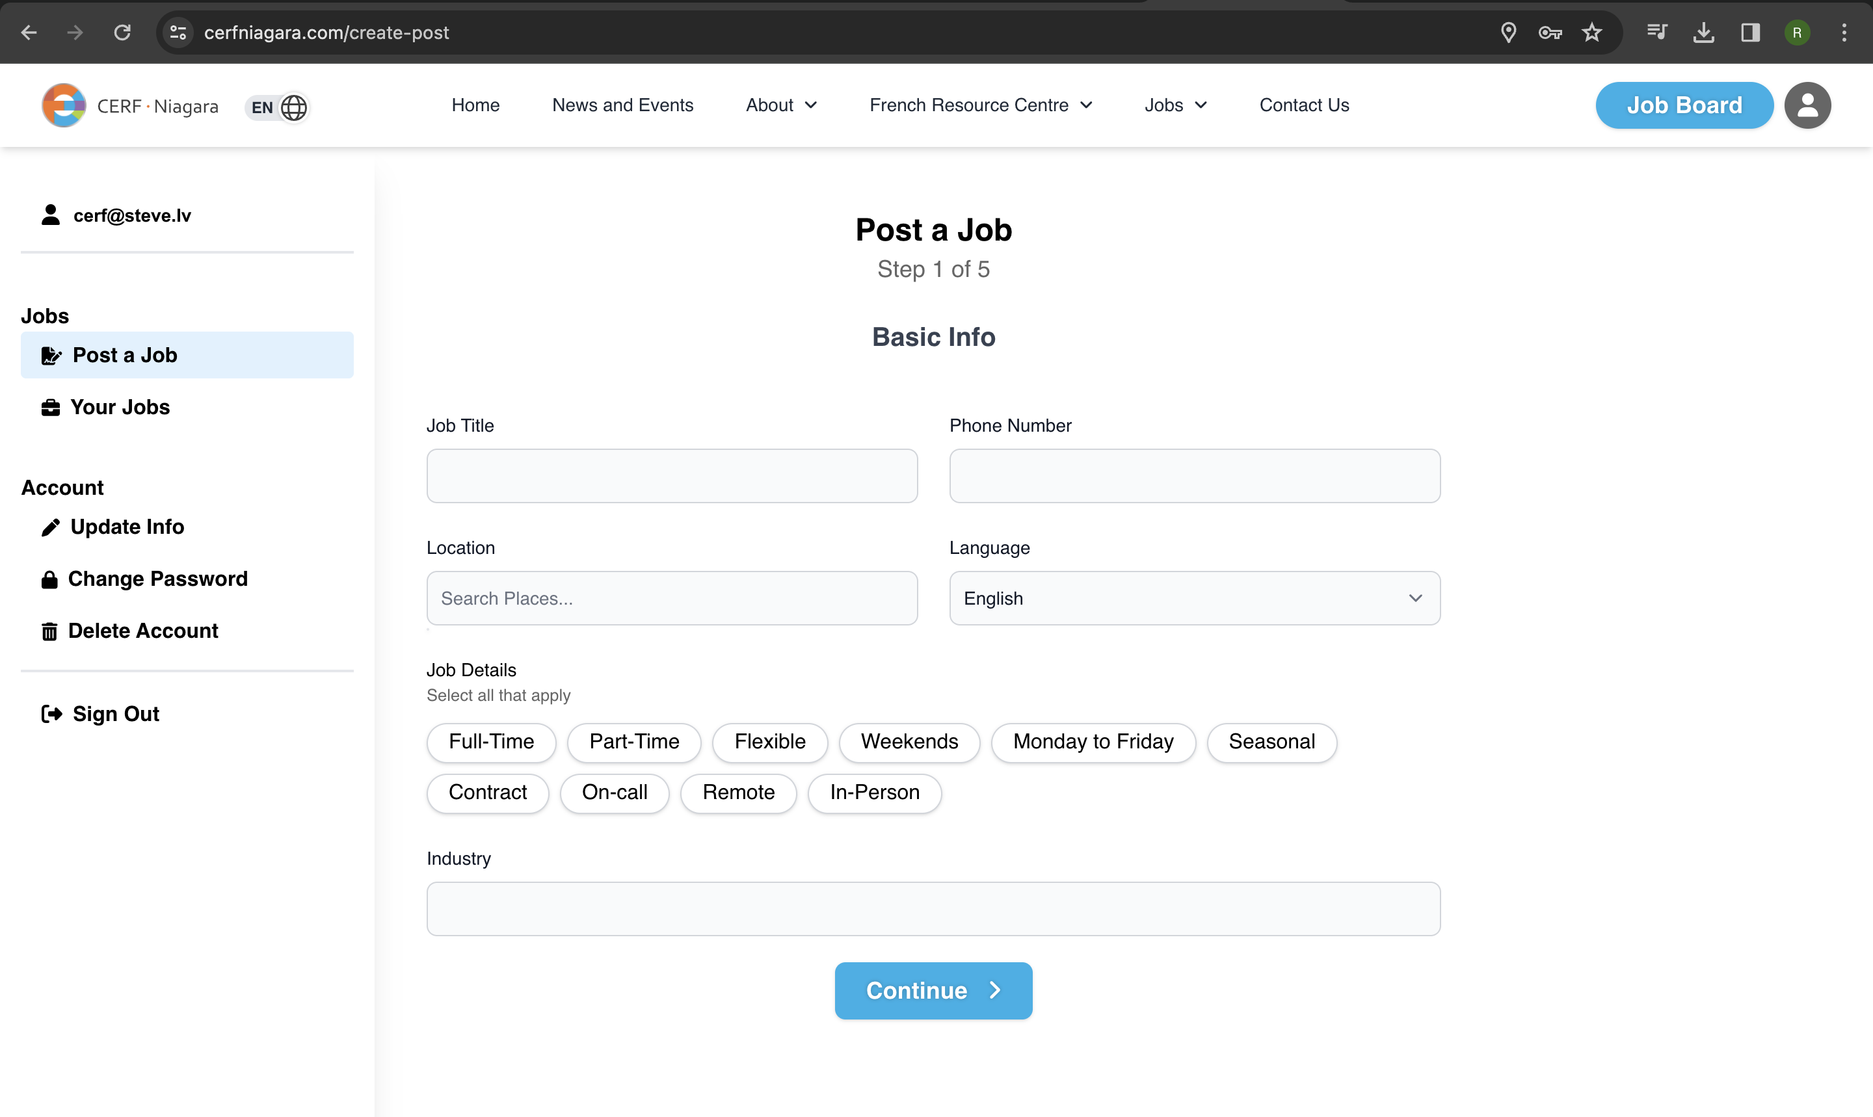Click the password key icon in address bar
Image resolution: width=1873 pixels, height=1117 pixels.
pyautogui.click(x=1550, y=33)
